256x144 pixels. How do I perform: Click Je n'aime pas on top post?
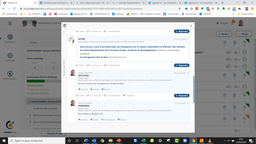94,31
